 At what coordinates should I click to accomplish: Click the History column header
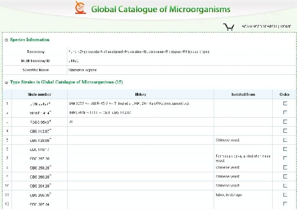click(141, 95)
